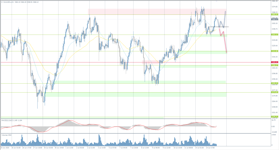Viewport: 279px width, 150px height.
Task: Select the 3365.51 green price level label
Action: point(274,15)
